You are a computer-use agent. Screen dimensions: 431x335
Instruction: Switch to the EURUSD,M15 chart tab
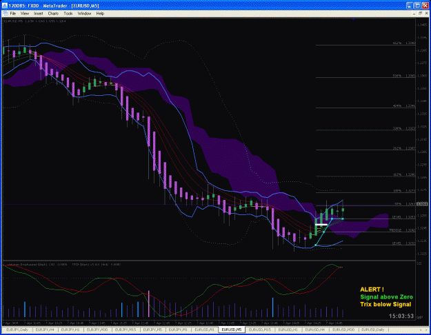click(x=260, y=329)
